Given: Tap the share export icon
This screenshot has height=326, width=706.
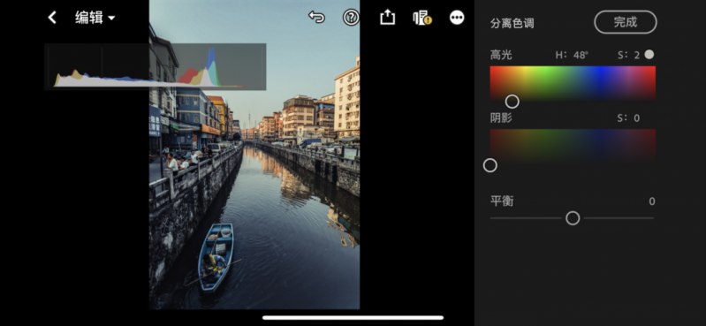Looking at the screenshot, I should (387, 17).
